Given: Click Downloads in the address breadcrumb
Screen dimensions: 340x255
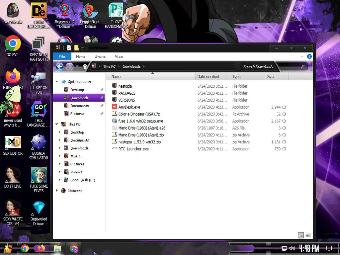Looking at the screenshot, I should (131, 66).
